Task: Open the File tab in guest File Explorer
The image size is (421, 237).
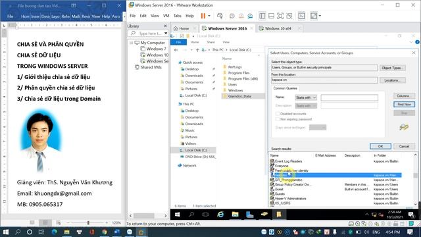Action: 178,42
